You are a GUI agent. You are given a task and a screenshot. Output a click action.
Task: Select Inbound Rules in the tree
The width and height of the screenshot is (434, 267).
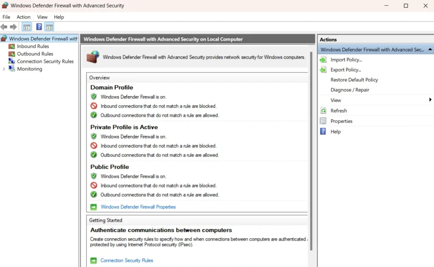pyautogui.click(x=33, y=46)
